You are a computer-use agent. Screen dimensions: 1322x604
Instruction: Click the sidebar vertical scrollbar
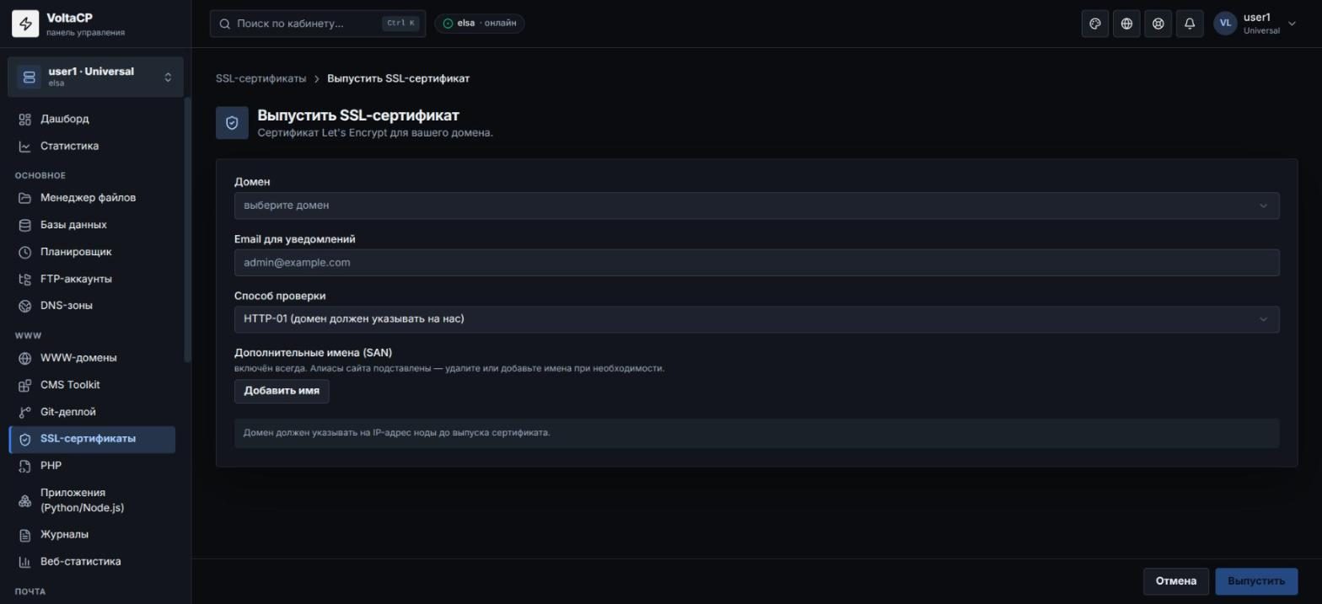(187, 230)
